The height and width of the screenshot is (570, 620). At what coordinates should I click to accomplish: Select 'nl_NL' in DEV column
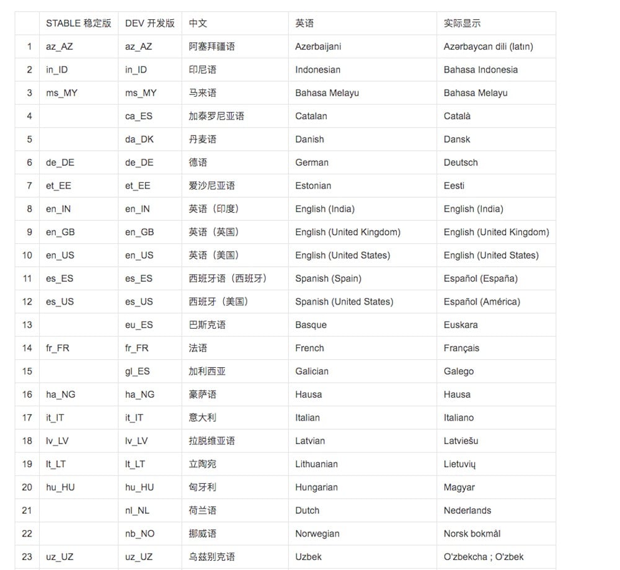click(150, 510)
